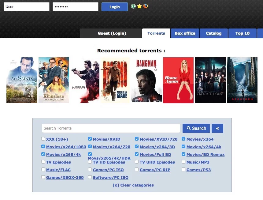
Task: Uncheck the Movies/x264/720 checkbox
Action: (x=90, y=146)
